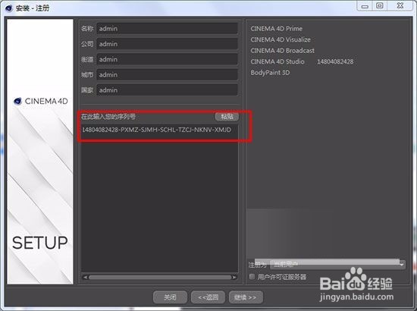Click the 继续>> continue button
Screen dimensions: 417x311
246,297
